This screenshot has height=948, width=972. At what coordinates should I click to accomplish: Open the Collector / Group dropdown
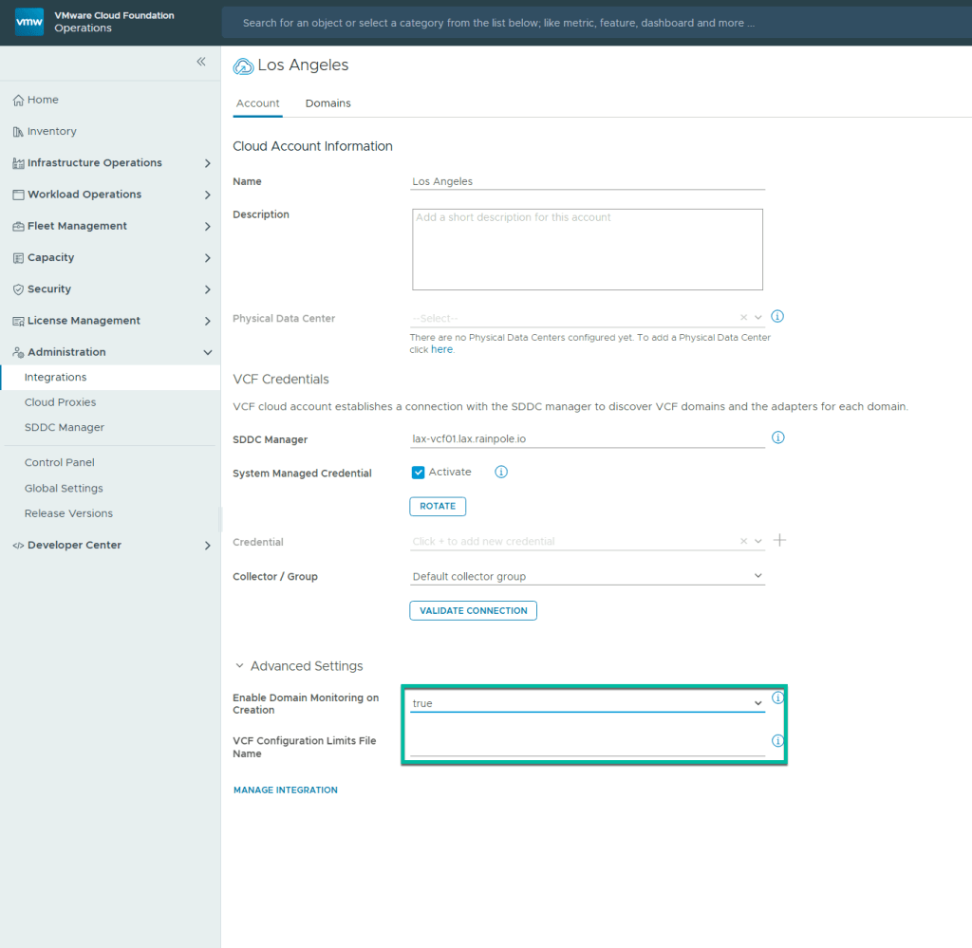(x=587, y=576)
